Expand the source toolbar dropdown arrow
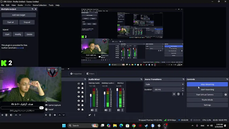The width and height of the screenshot is (229, 129). pos(68,69)
